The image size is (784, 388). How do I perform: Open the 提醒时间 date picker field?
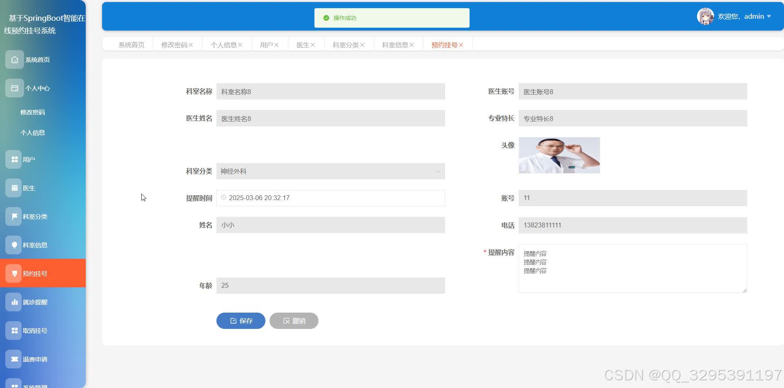coord(330,198)
